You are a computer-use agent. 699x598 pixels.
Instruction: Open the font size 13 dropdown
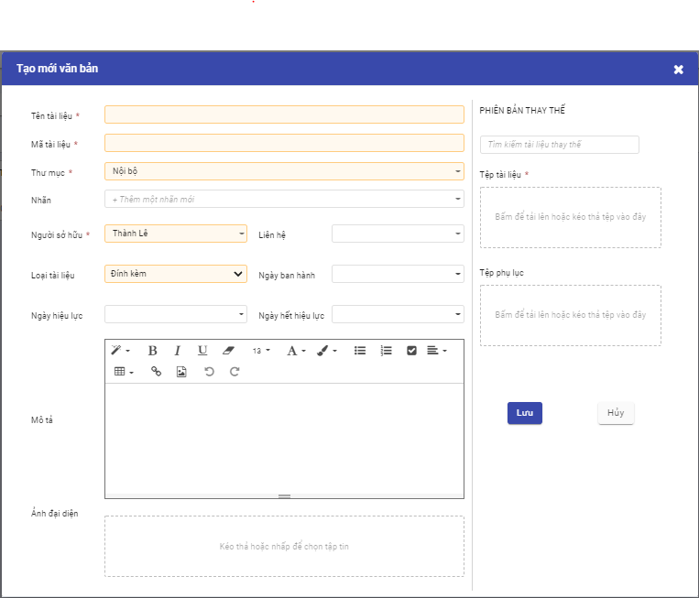coord(261,351)
